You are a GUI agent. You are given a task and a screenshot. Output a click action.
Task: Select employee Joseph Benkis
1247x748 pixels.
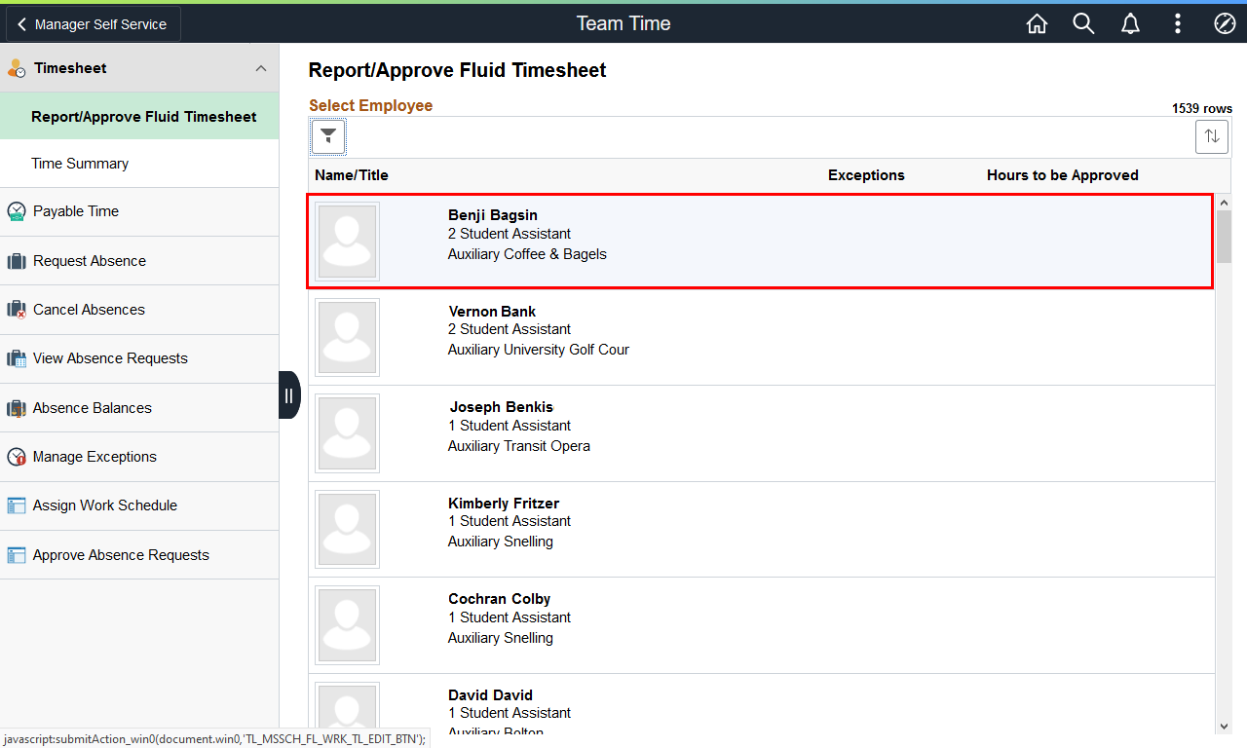point(762,433)
